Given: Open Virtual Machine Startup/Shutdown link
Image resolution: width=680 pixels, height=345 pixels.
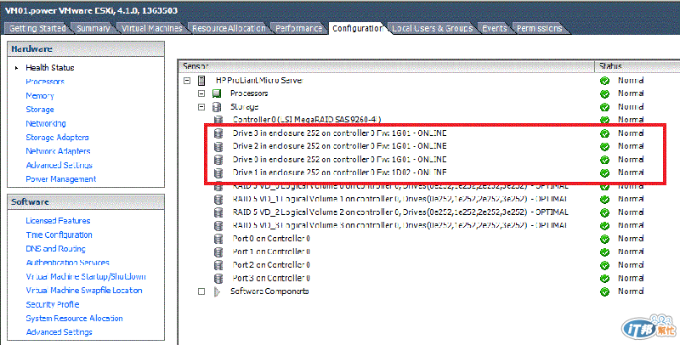Looking at the screenshot, I should 86,276.
